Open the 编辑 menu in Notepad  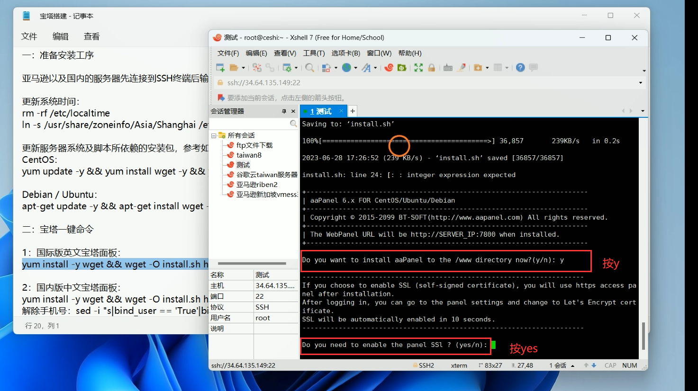click(x=61, y=36)
